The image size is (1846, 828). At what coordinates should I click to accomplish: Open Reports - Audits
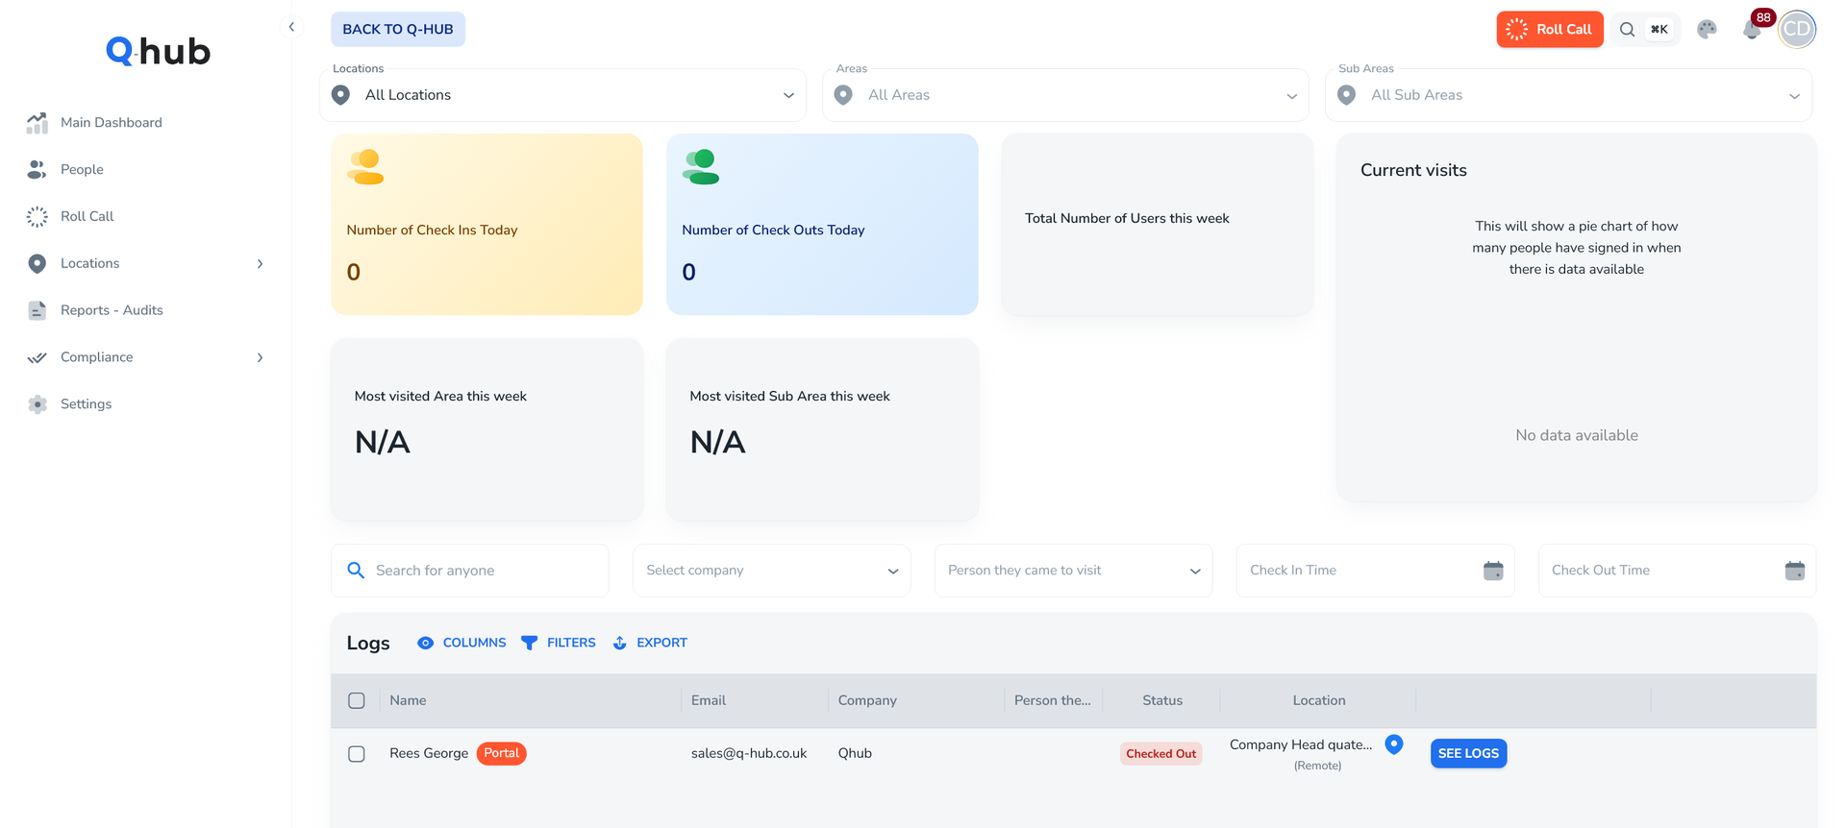(x=145, y=310)
